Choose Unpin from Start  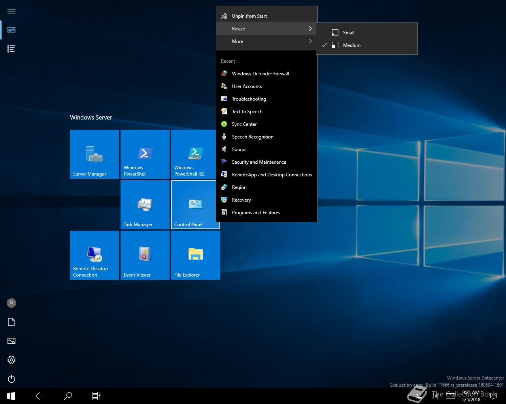(x=267, y=16)
